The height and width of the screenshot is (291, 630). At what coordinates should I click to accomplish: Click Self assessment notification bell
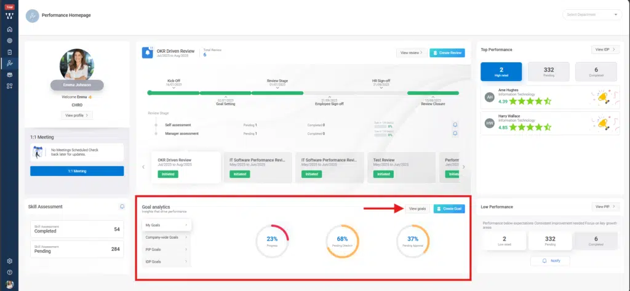point(455,124)
